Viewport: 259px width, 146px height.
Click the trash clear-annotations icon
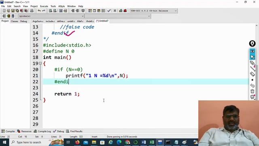252,91
